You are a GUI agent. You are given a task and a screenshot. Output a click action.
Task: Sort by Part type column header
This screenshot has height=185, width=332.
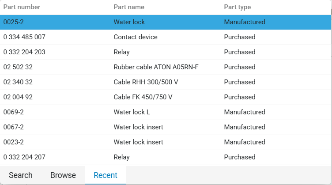point(238,7)
